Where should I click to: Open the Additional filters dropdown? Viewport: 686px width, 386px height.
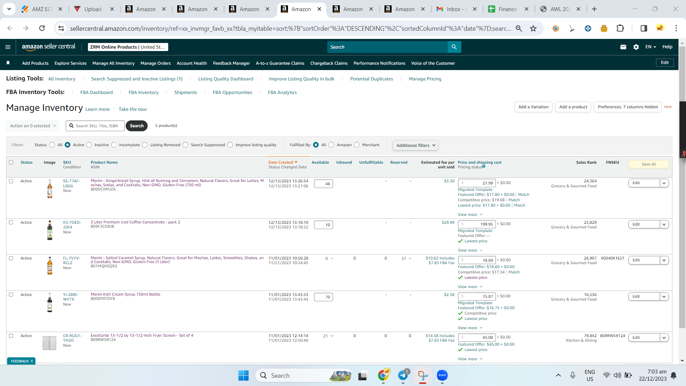click(416, 145)
